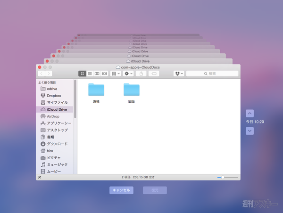Click the status bar text 2 項目, 205.15 GB 空き
The height and width of the screenshot is (213, 283).
point(138,177)
